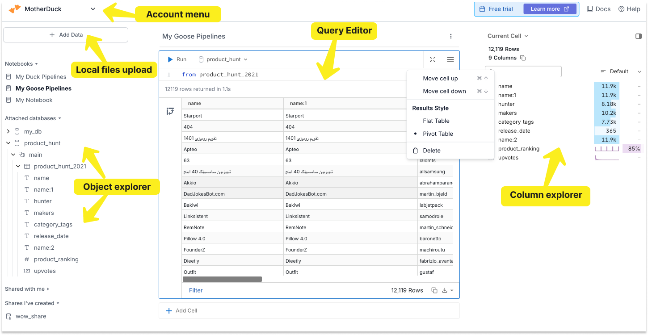
Task: Expand the my_db database
Action: click(x=8, y=131)
